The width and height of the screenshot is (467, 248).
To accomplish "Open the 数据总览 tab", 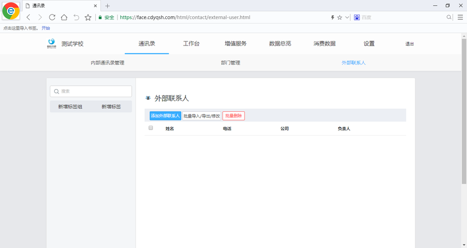I will click(x=280, y=44).
